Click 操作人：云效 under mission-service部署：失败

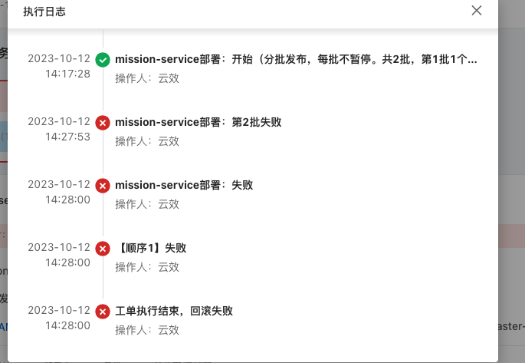coord(147,204)
